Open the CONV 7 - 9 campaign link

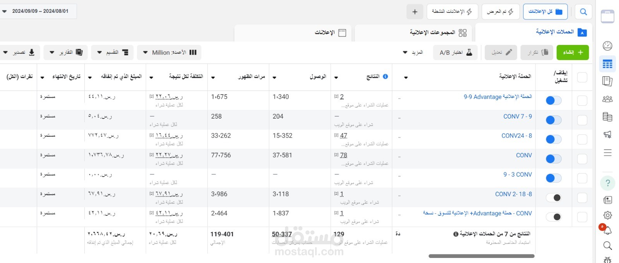518,116
